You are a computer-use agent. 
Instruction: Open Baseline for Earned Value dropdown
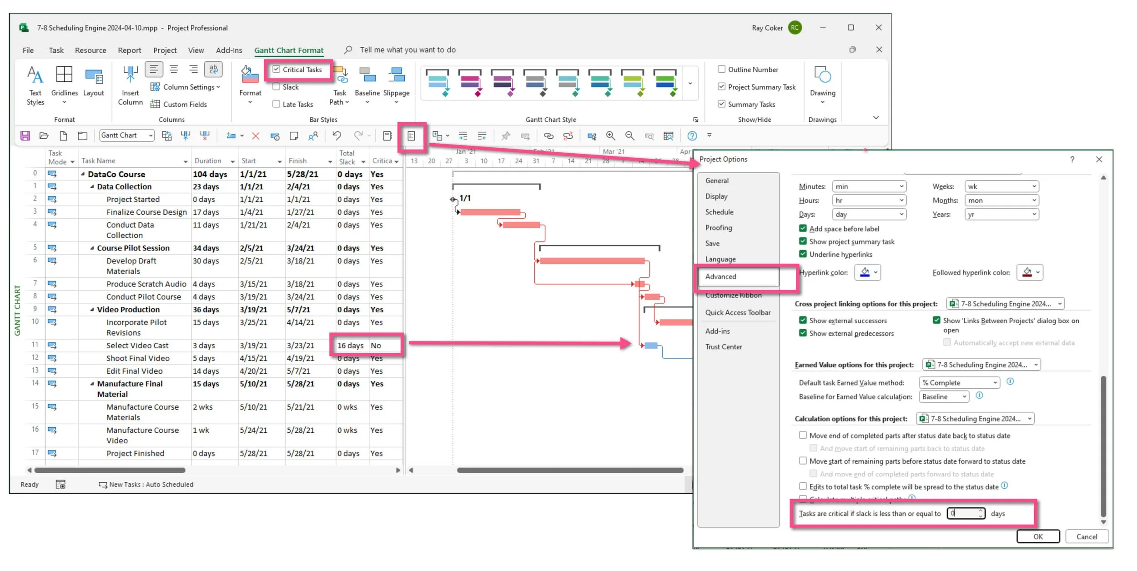pyautogui.click(x=944, y=397)
